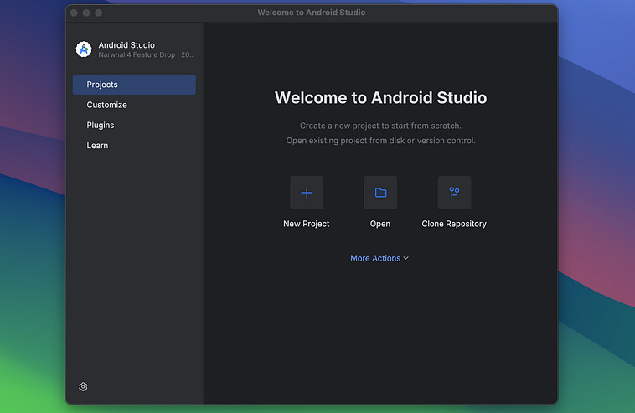
Task: Expand the More Actions dropdown
Action: [379, 258]
